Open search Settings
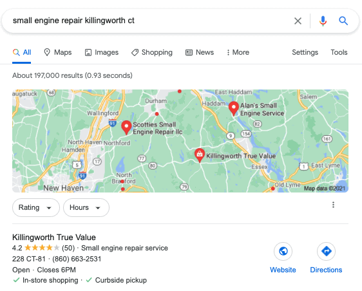362x291 pixels. click(x=305, y=52)
